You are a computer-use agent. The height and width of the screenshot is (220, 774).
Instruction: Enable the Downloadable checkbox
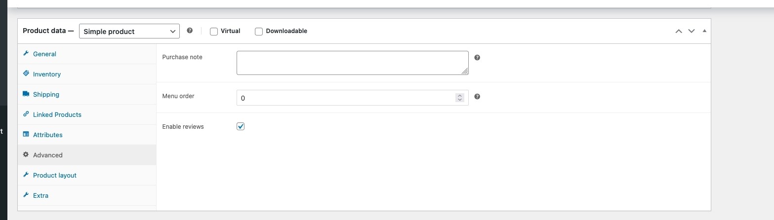[259, 32]
